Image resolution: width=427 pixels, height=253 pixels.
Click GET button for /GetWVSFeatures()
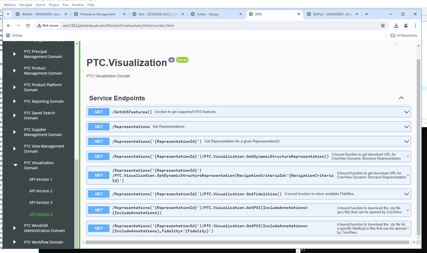pyautogui.click(x=99, y=112)
